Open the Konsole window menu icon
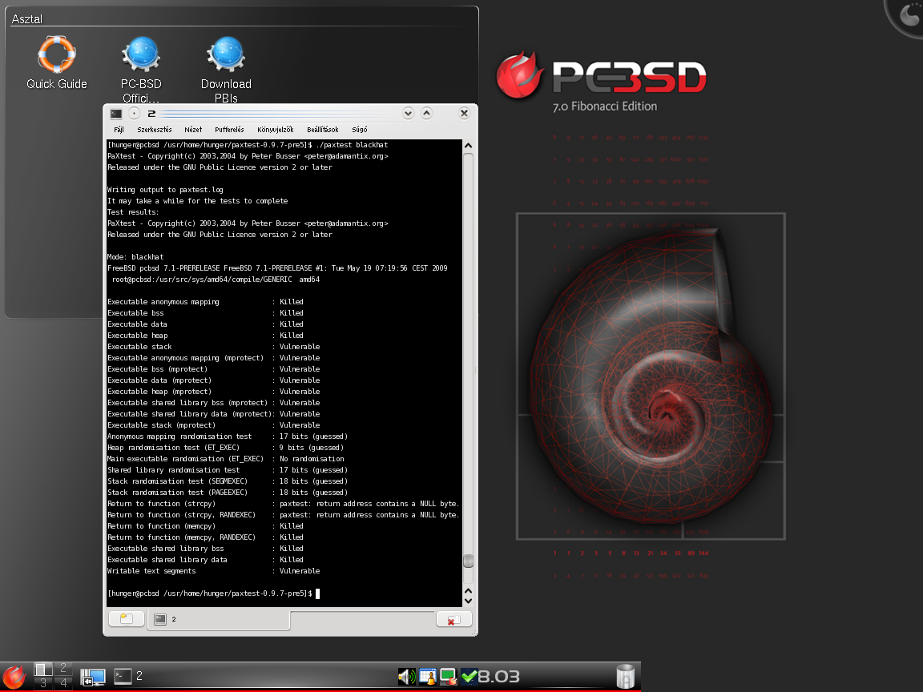 116,114
